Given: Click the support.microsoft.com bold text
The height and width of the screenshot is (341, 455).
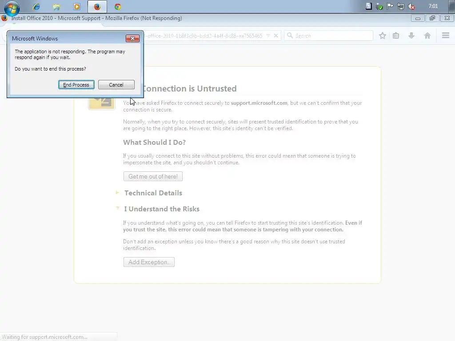Looking at the screenshot, I should click(x=259, y=103).
